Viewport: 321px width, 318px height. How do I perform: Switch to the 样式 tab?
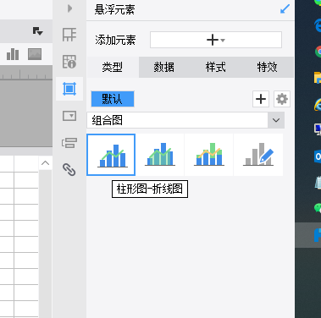(216, 67)
